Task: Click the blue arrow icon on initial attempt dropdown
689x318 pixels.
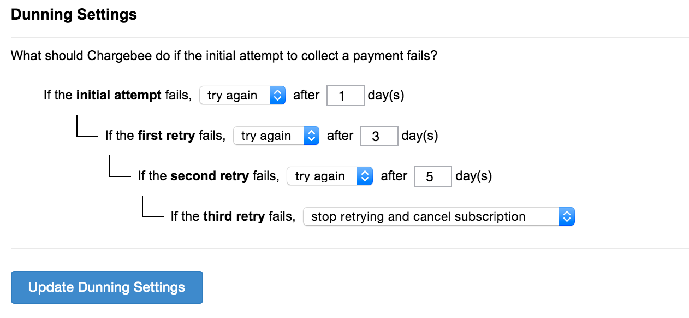Action: click(x=278, y=96)
